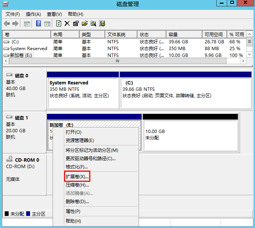Image resolution: width=255 pixels, height=228 pixels.
Task: Click the horizontal scrollbar thumb
Action: pos(118,61)
